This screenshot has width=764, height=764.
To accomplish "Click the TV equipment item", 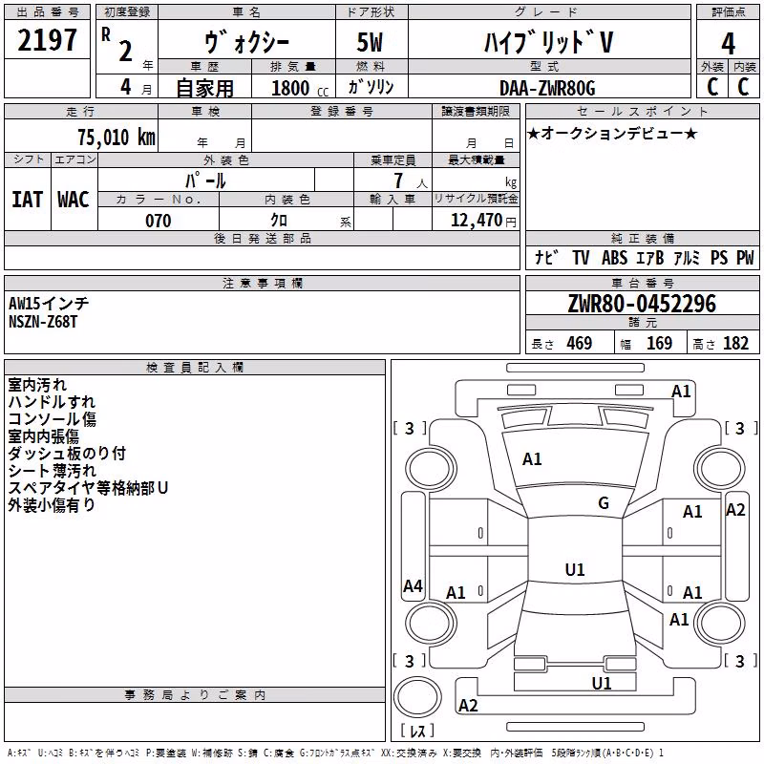I will (581, 257).
